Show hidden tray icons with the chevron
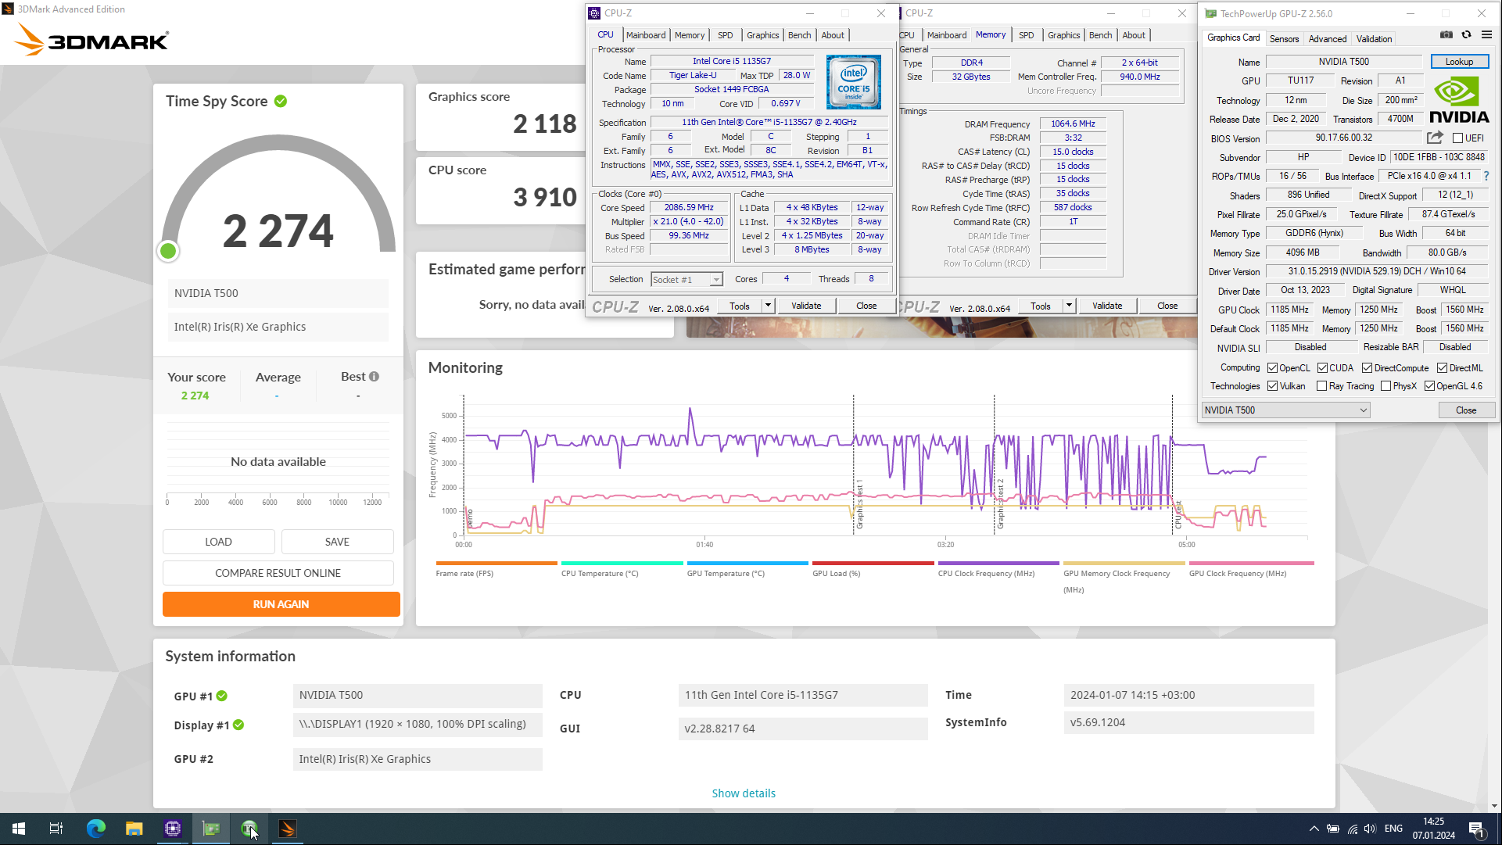The width and height of the screenshot is (1502, 845). coord(1314,829)
